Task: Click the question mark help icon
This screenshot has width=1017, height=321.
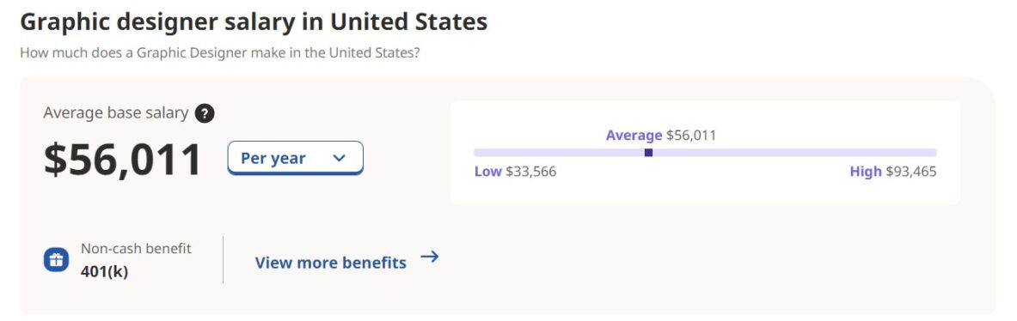Action: pos(205,114)
